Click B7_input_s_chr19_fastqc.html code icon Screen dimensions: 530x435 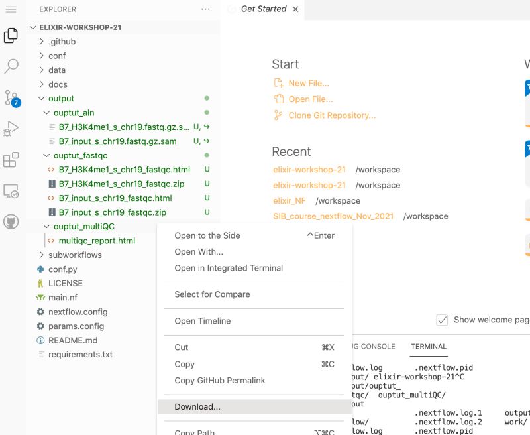tap(51, 198)
